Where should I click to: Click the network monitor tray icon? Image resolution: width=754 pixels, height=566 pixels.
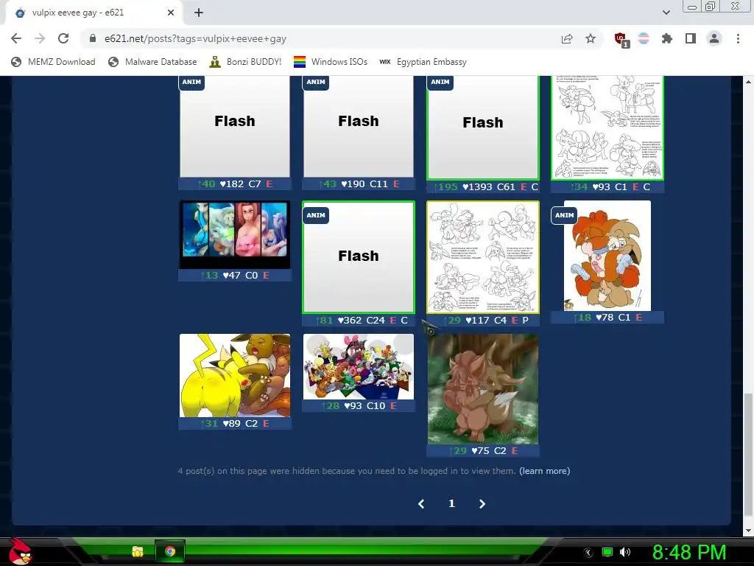(x=607, y=552)
